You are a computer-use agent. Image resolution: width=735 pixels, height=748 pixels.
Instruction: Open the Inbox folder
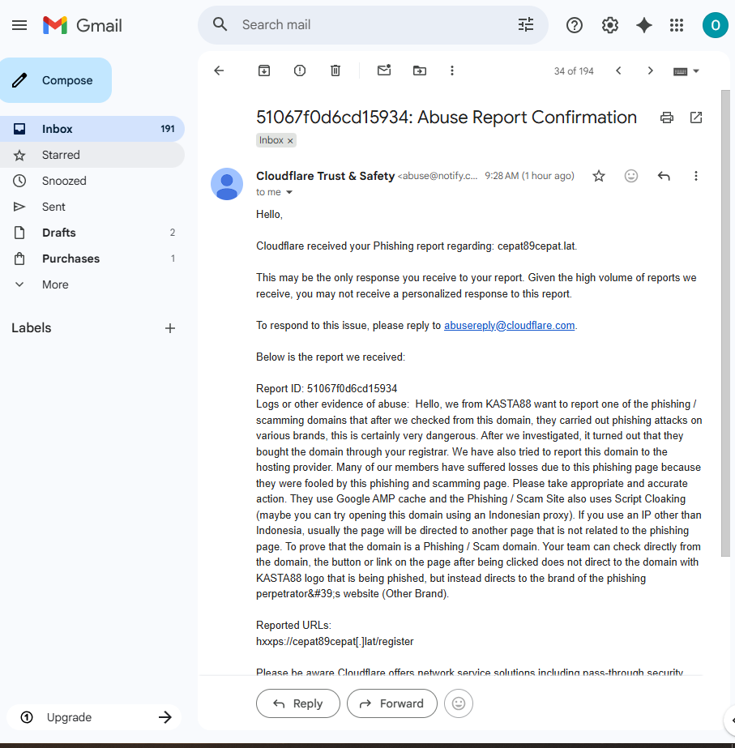click(92, 129)
